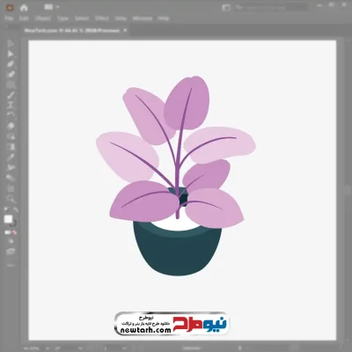Select the Direct Selection tool
Screen dimensions: 352x352
click(11, 54)
